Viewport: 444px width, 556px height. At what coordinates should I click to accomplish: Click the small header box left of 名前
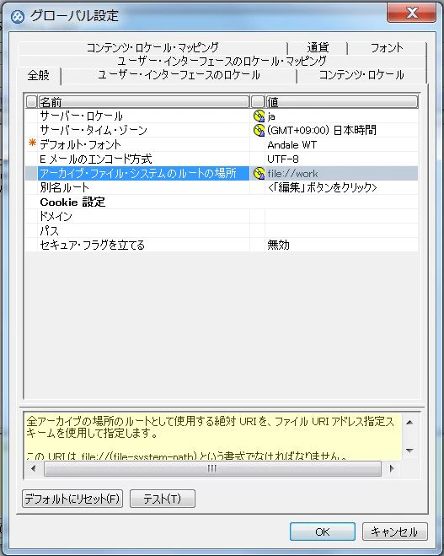(x=31, y=102)
